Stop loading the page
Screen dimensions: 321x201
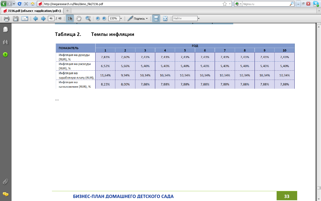[x=26, y=4]
